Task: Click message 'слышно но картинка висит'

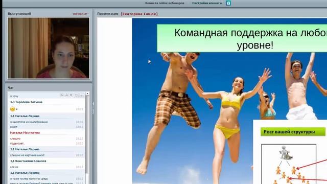Action: click(x=27, y=155)
